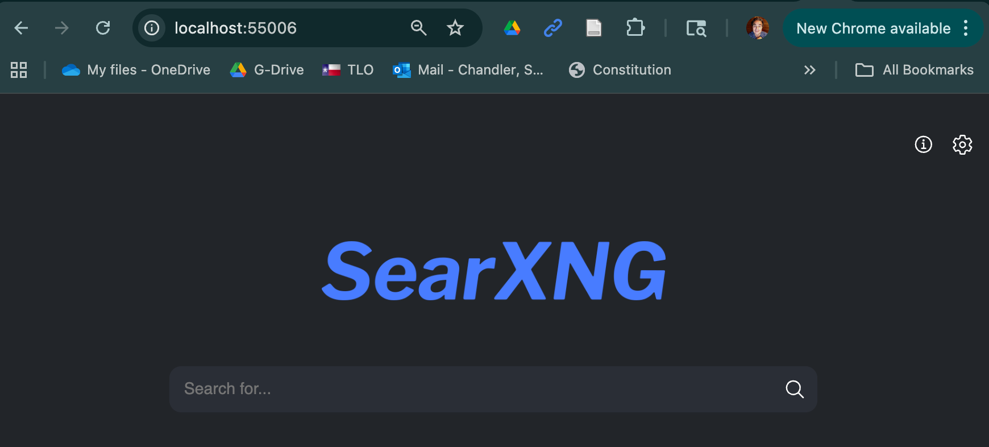
Task: Bookmark this page with the star icon
Action: point(455,28)
